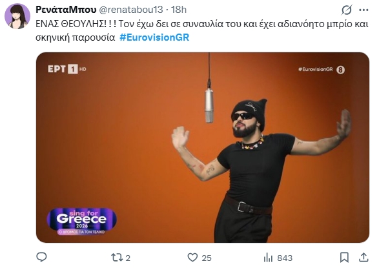This screenshot has width=379, height=268.
Task: Repost the tweet using the retweet icon
Action: pyautogui.click(x=117, y=258)
